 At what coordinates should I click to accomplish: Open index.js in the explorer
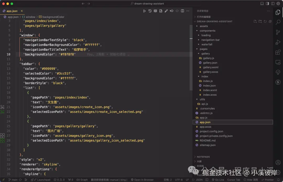click(208, 81)
